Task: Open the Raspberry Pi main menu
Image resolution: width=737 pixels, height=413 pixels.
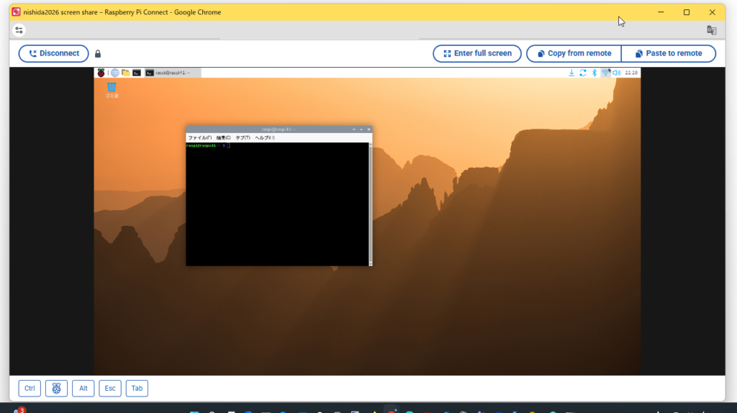Action: 101,73
